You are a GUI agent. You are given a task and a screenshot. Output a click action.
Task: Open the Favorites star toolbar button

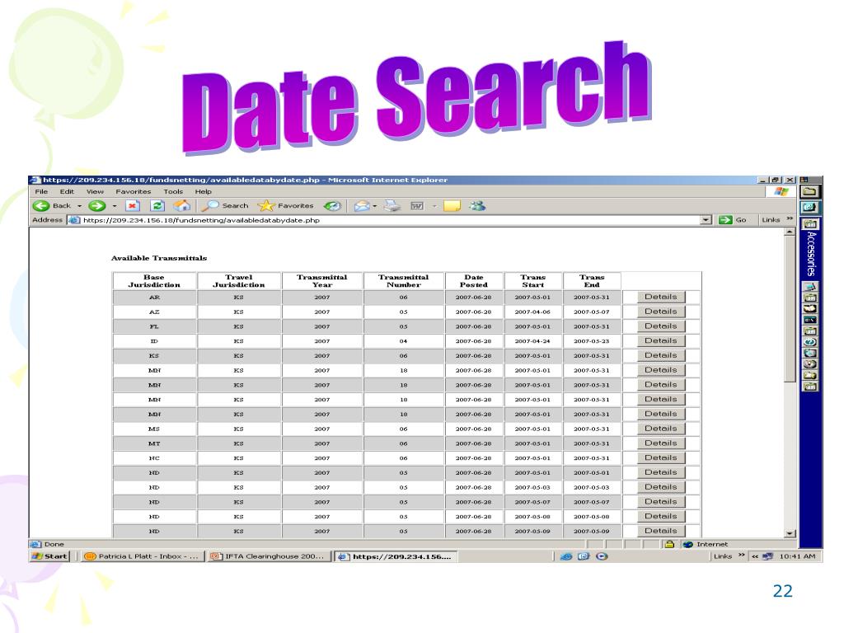tap(285, 205)
